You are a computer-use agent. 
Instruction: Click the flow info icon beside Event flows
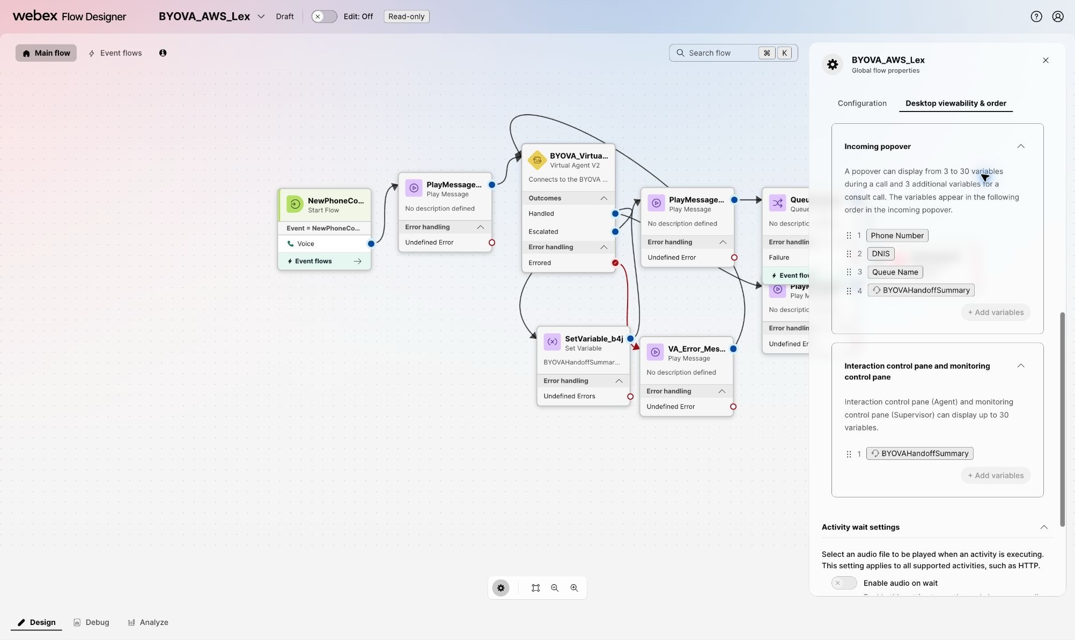(x=163, y=53)
